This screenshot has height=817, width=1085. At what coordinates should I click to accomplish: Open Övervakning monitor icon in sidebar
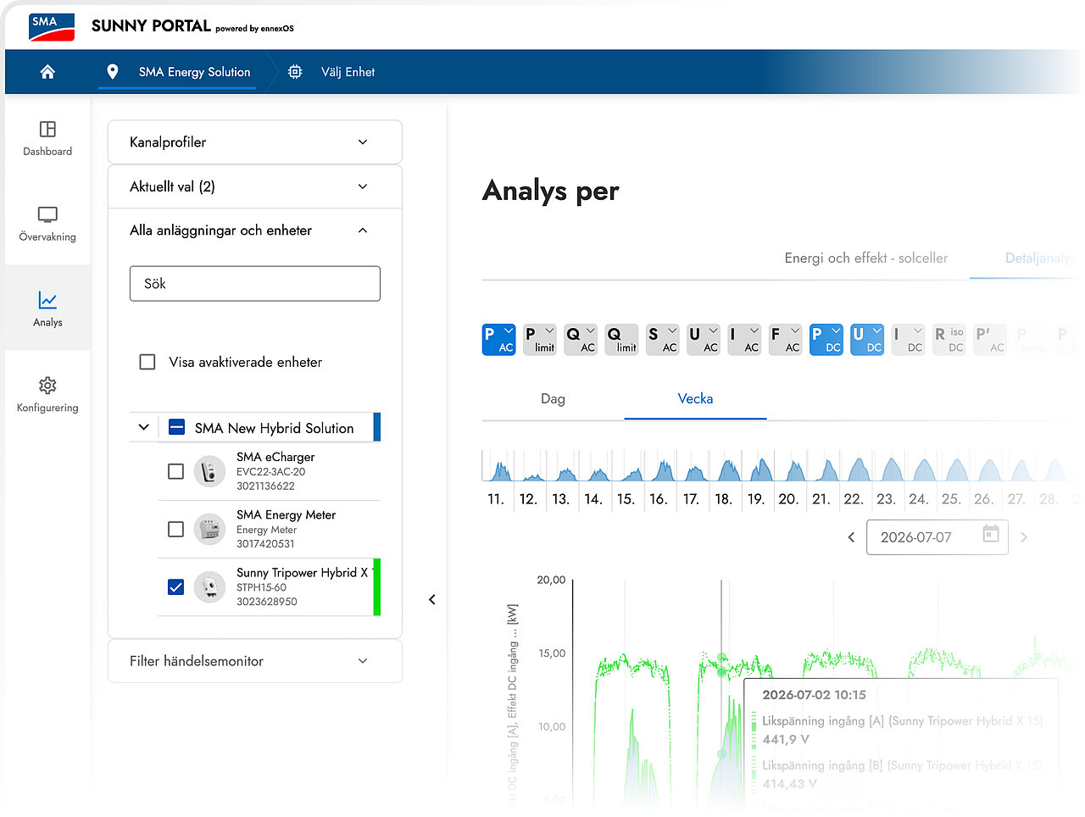pos(47,214)
